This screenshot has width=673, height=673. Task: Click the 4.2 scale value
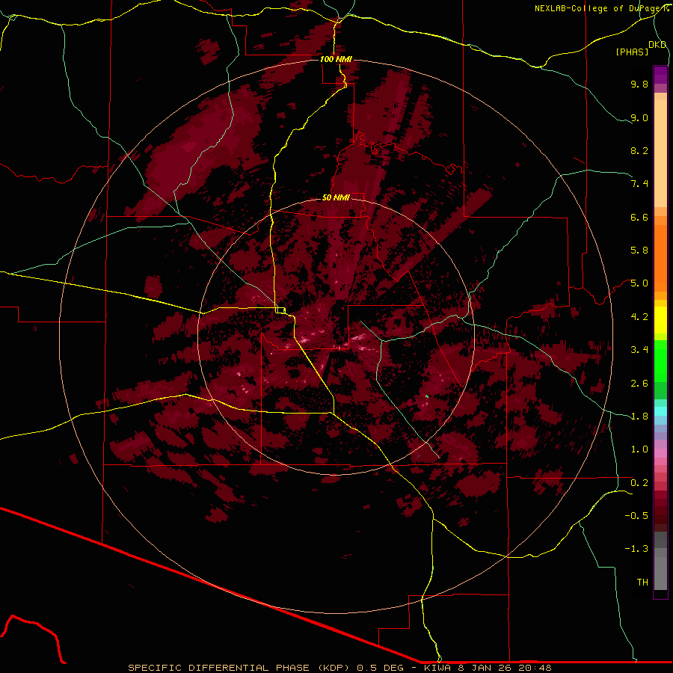click(x=639, y=317)
